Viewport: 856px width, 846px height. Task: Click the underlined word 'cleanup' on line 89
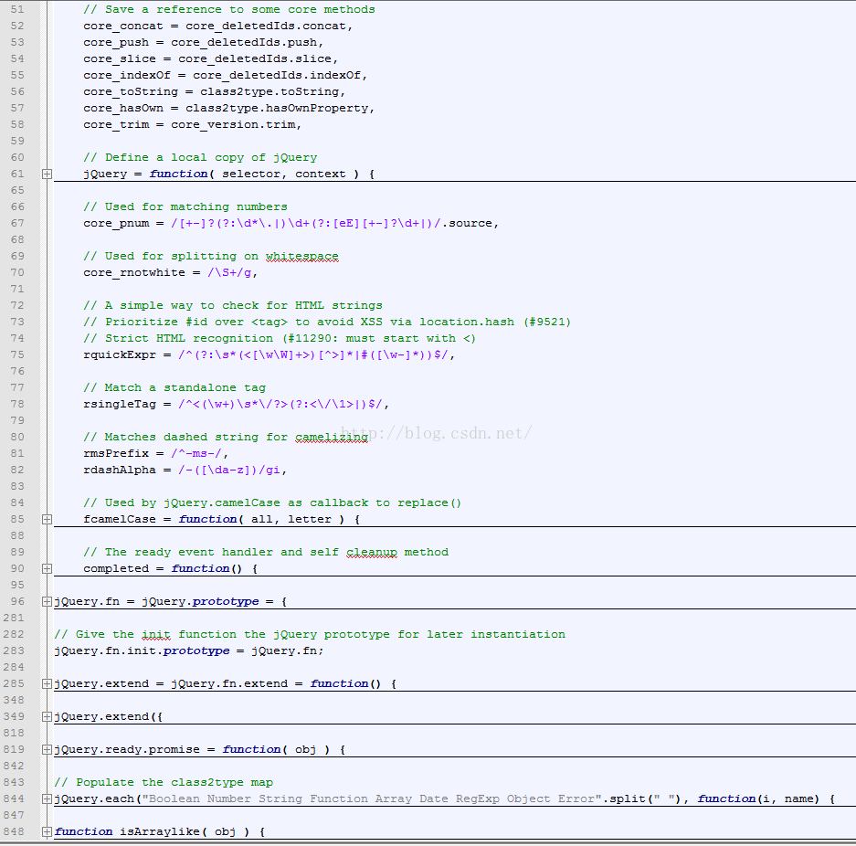click(x=372, y=553)
